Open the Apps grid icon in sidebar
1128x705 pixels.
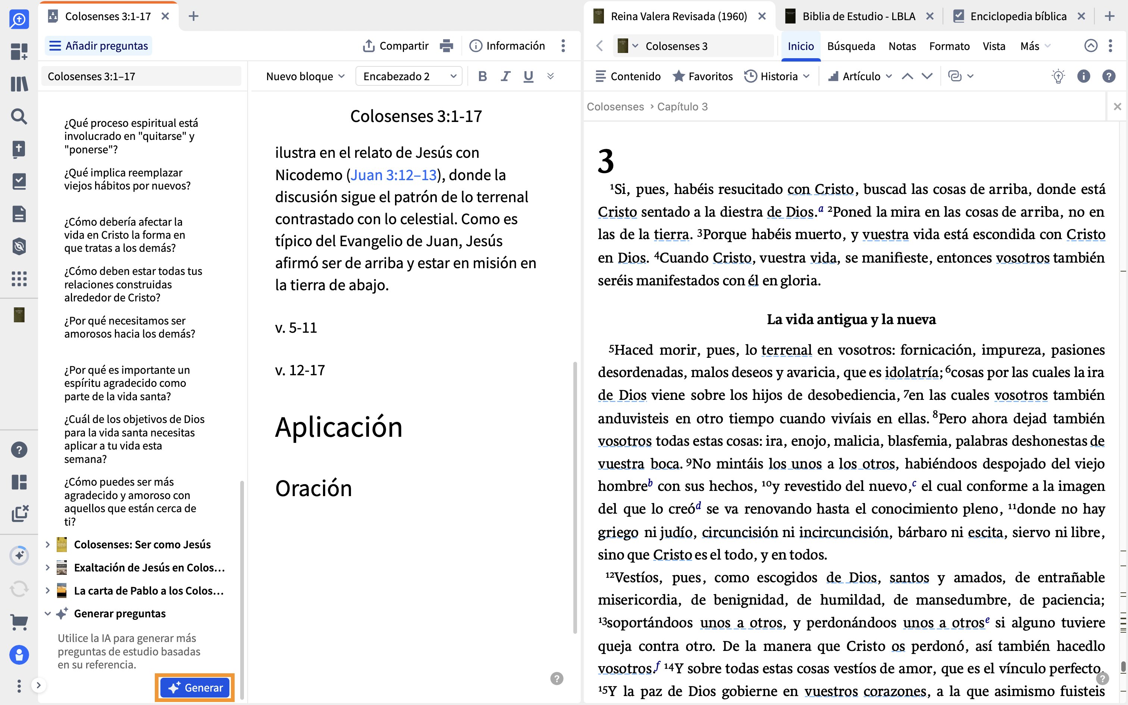[19, 279]
